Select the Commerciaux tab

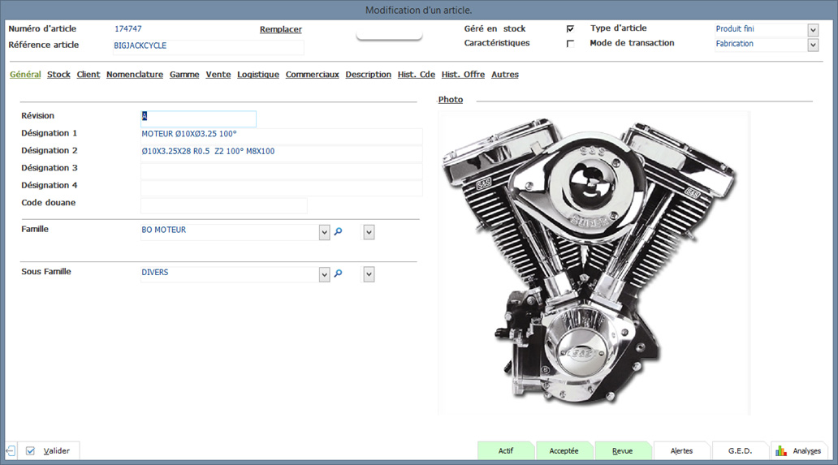pos(312,74)
